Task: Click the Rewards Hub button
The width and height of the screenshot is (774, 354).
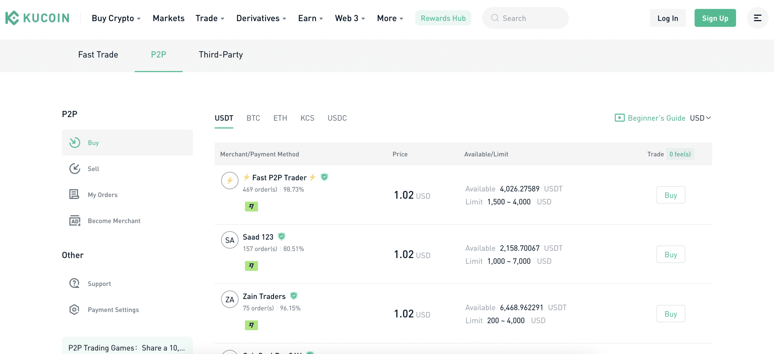Action: (x=443, y=18)
